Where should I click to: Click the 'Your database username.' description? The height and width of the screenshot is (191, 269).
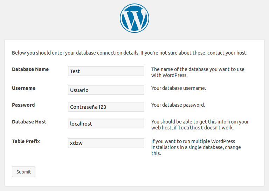click(x=179, y=88)
